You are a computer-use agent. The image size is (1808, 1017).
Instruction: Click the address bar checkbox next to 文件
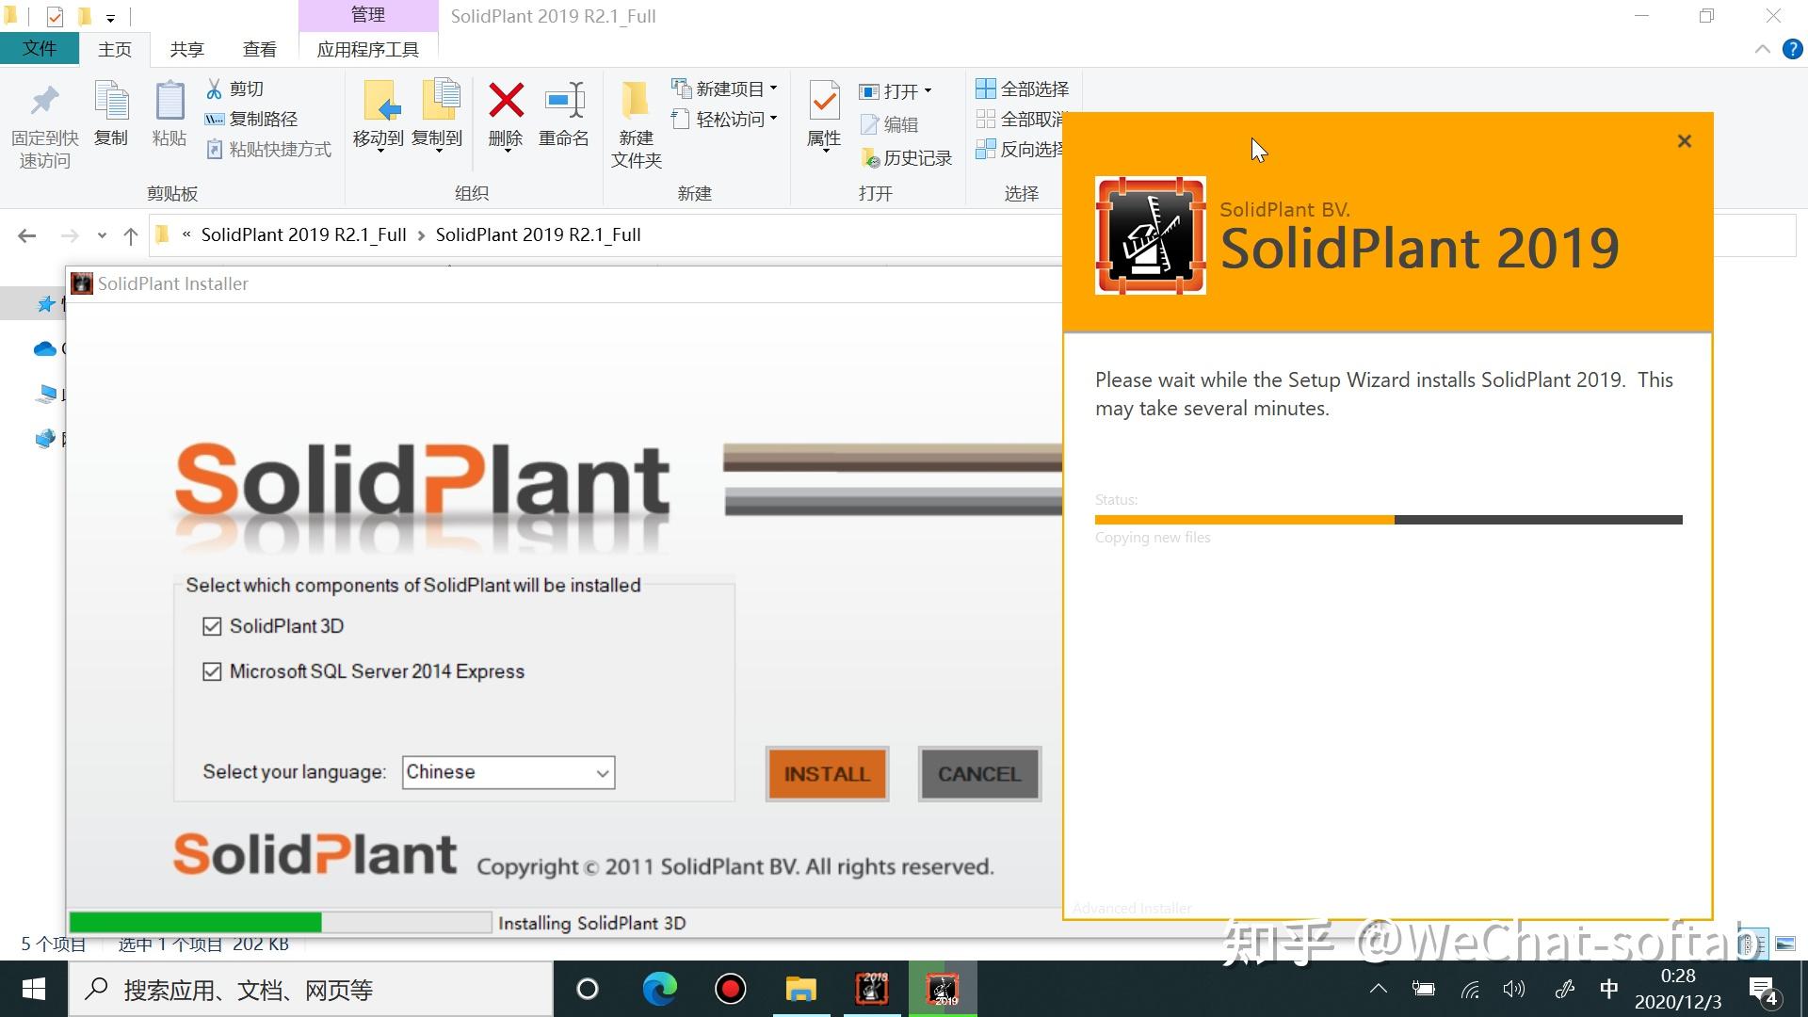[55, 16]
